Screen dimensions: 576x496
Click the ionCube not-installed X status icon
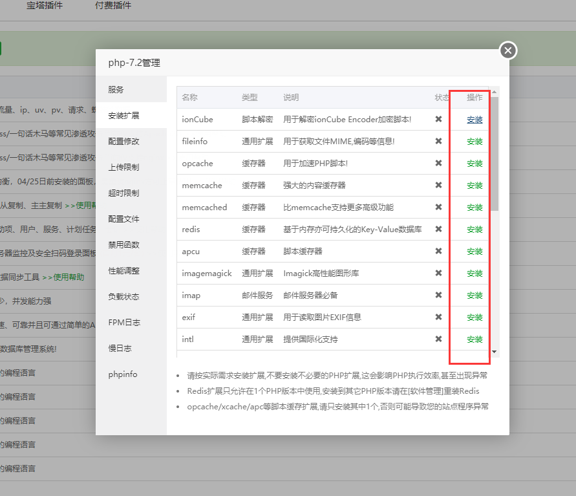tap(438, 119)
